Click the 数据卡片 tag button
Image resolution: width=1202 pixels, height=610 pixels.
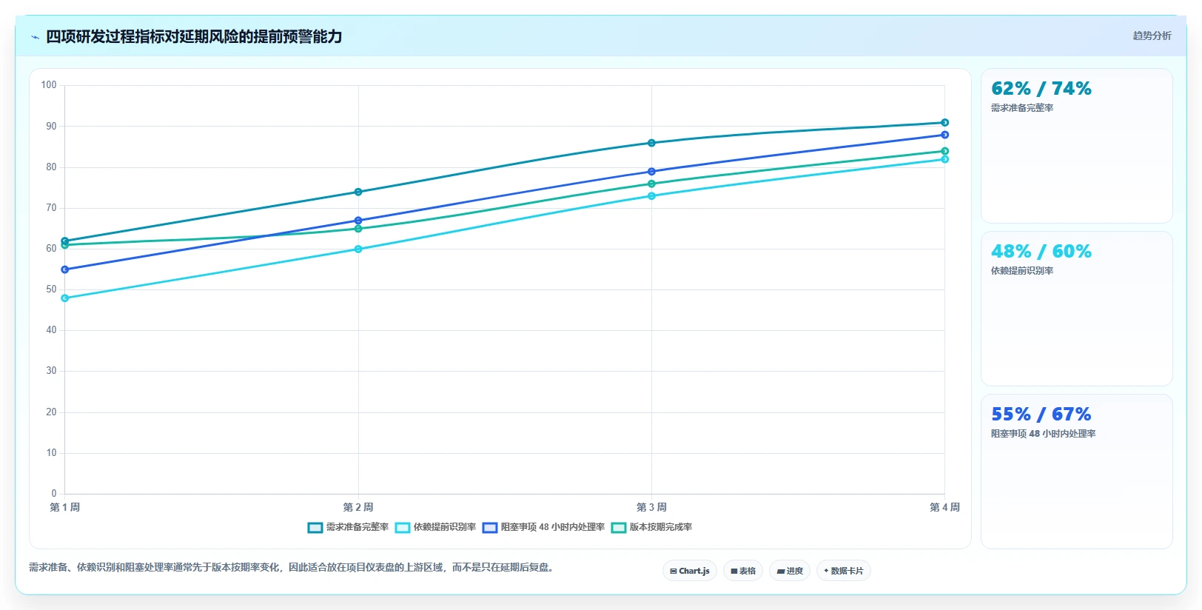tap(844, 571)
